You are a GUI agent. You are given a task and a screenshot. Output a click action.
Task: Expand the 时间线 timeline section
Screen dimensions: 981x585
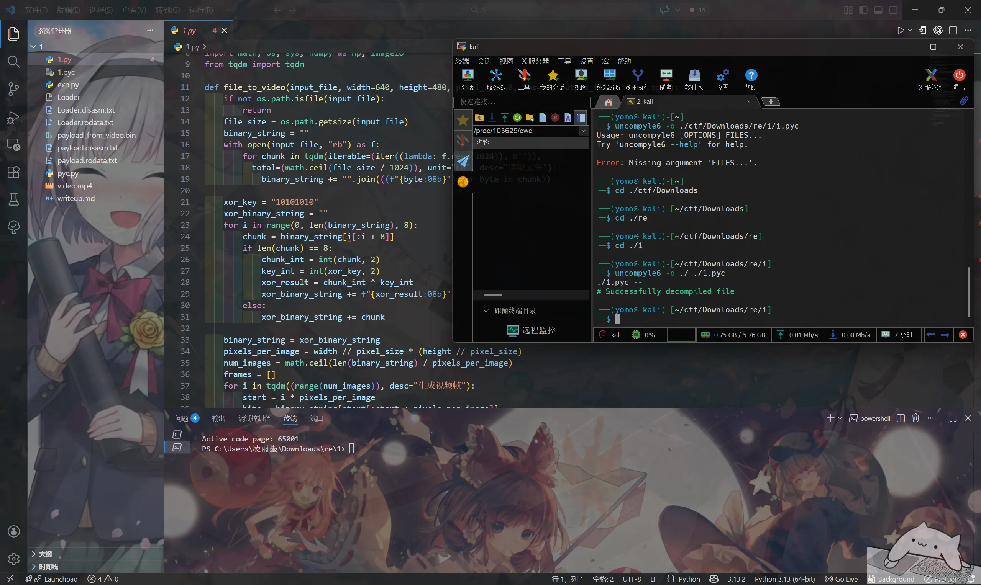coord(95,567)
